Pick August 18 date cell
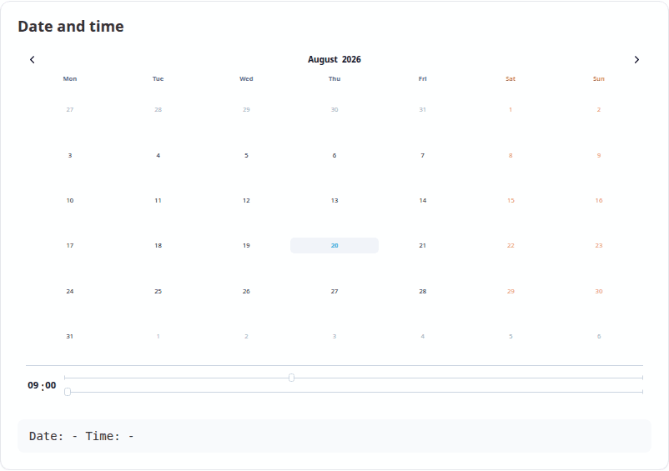669x471 pixels. [x=158, y=246]
